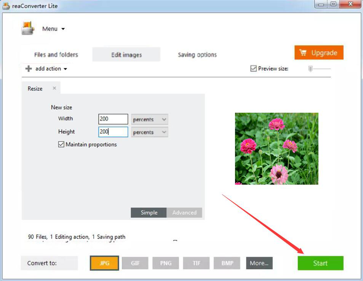The height and width of the screenshot is (281, 363).
Task: Switch to the Files and folders tab
Action: (56, 54)
